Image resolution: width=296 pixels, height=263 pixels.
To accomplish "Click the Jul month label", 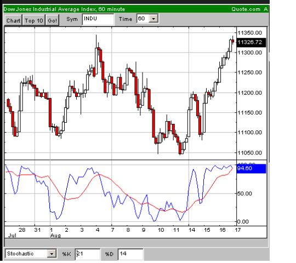I will (12, 236).
